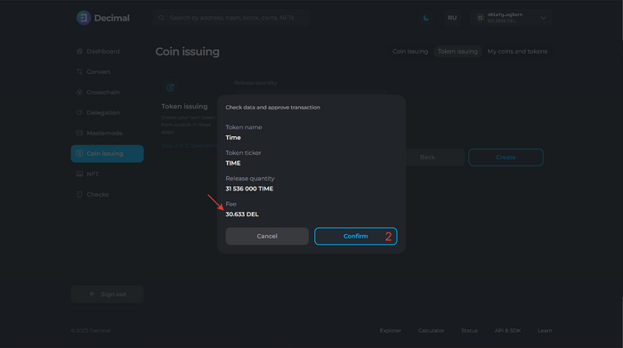Click the Delegation icon
Screen dimensions: 623x348
pos(79,112)
